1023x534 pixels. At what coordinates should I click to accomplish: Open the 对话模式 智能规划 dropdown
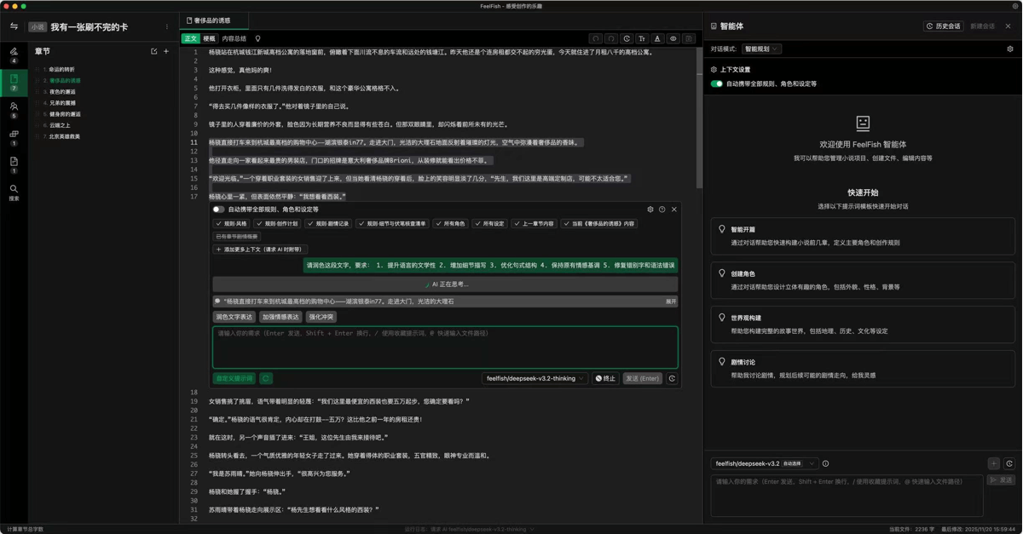tap(761, 49)
